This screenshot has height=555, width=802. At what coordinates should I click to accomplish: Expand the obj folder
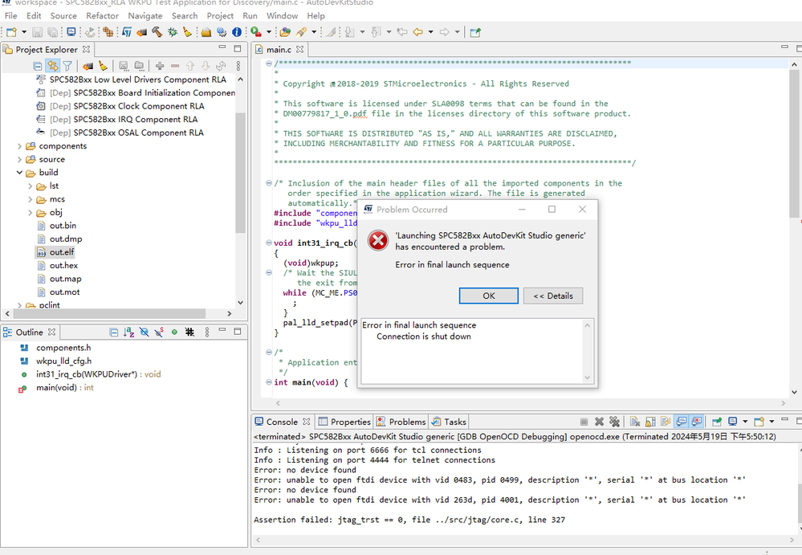(x=31, y=213)
